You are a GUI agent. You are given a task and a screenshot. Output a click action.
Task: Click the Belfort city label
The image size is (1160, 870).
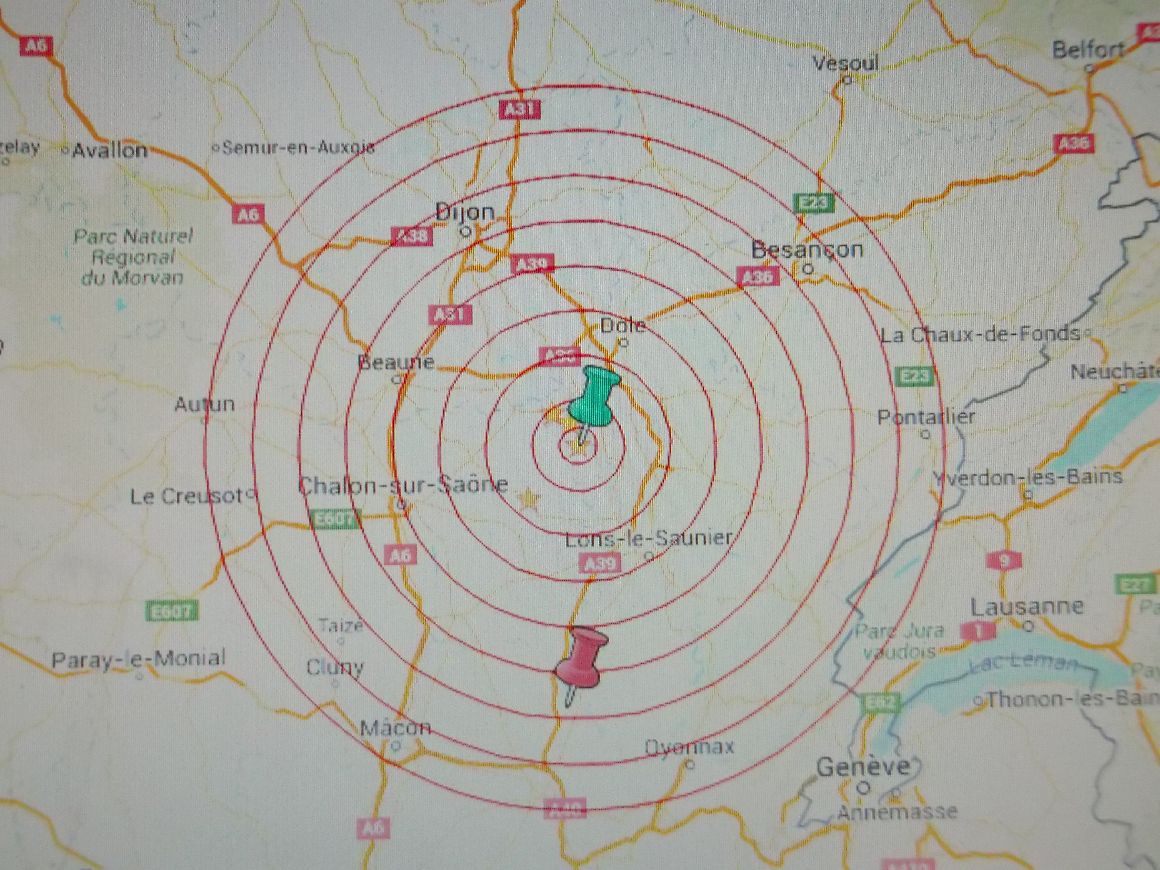pos(1088,50)
